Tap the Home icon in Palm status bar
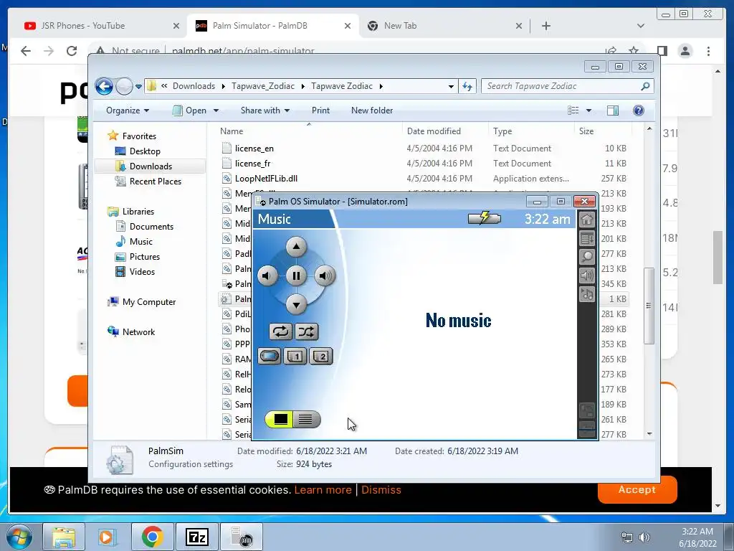Screen dimensions: 734x551 coord(587,220)
